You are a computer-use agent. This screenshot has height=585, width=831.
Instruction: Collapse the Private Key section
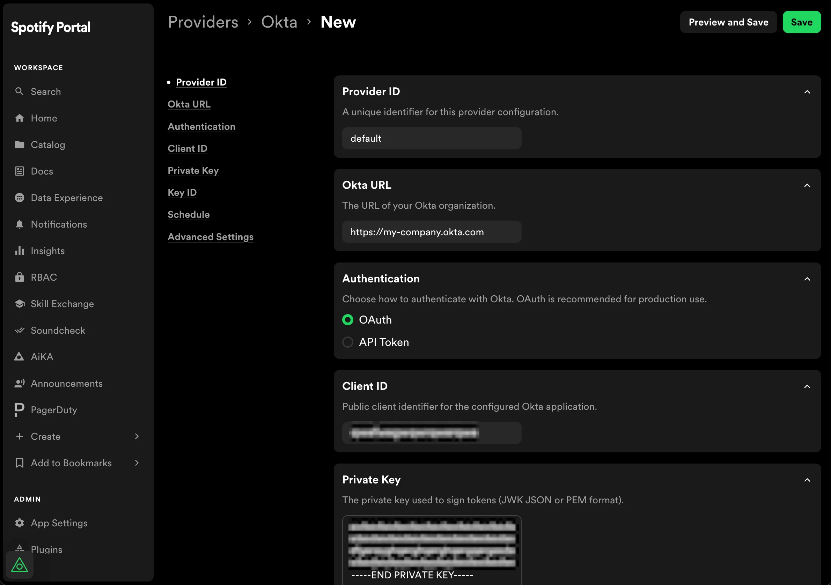point(807,480)
